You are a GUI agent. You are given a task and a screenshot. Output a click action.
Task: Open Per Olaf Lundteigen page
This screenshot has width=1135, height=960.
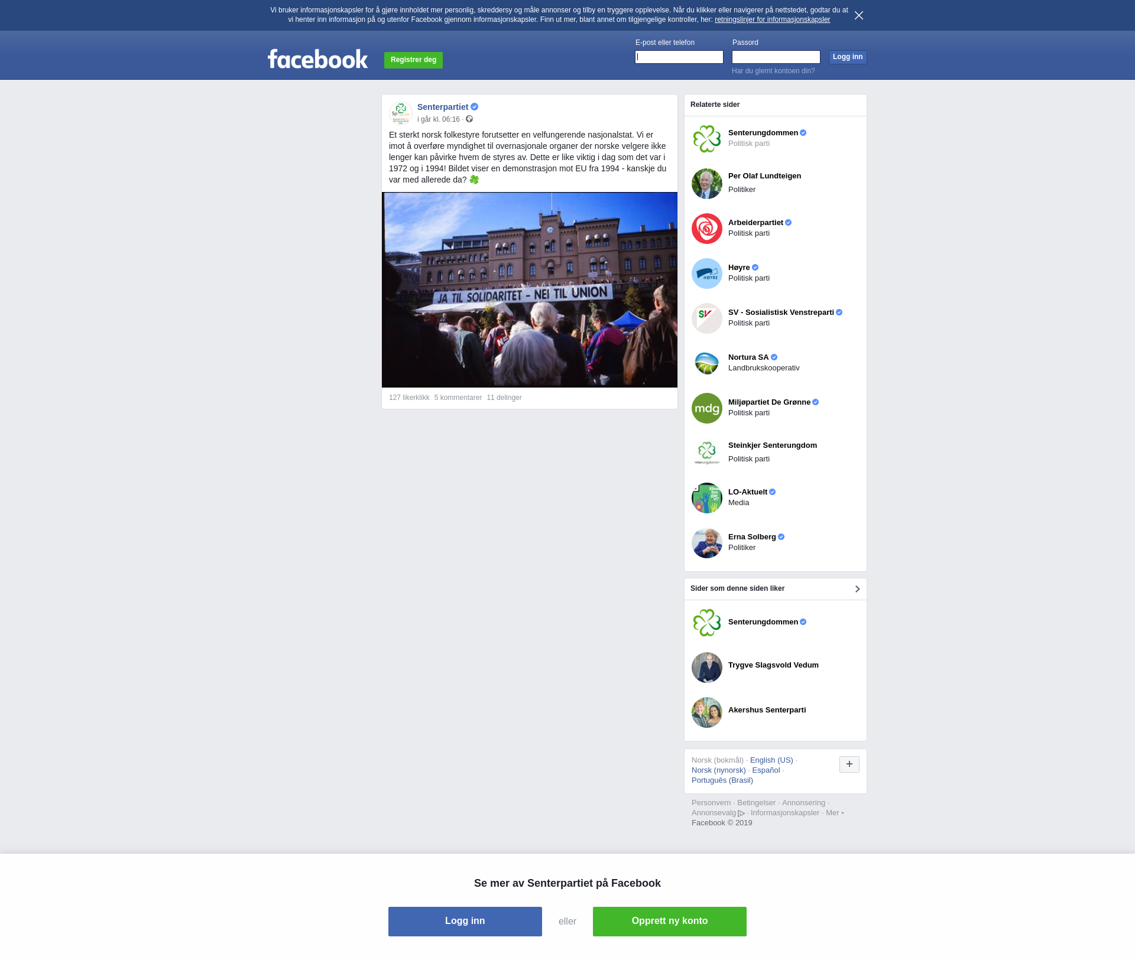point(764,176)
